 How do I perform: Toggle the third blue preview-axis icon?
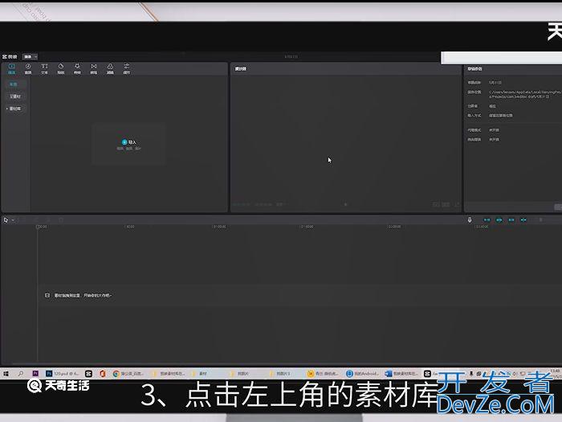511,219
